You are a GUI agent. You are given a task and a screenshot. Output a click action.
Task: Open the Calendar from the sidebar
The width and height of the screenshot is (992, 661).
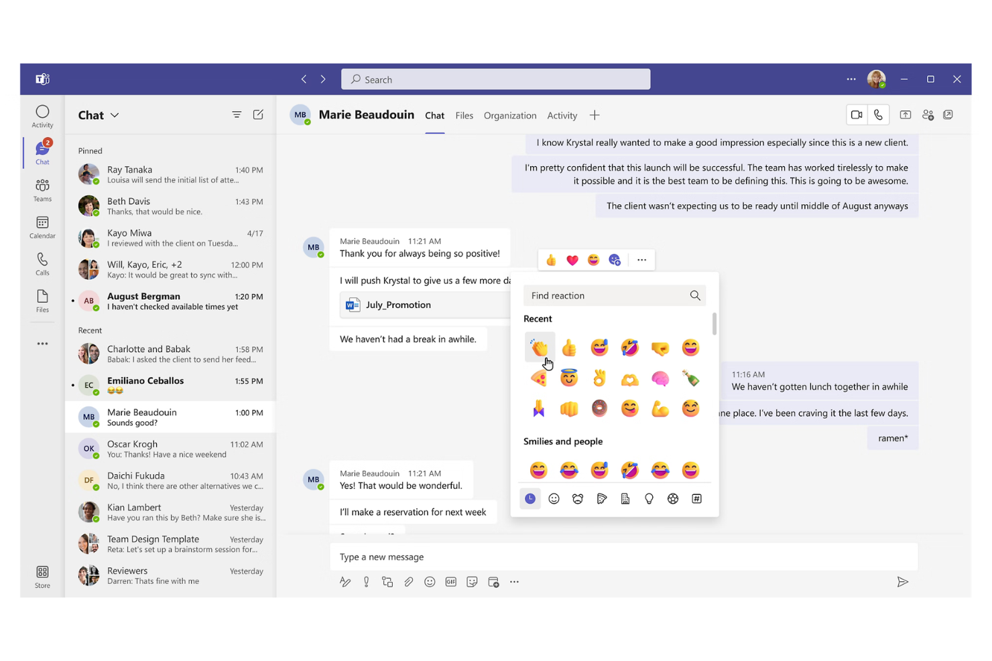(42, 227)
